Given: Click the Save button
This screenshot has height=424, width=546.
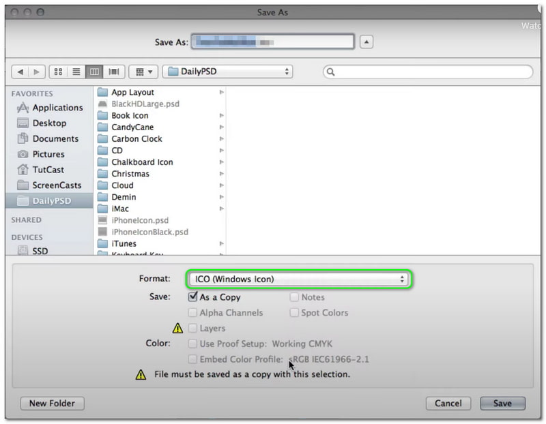Looking at the screenshot, I should coord(502,404).
